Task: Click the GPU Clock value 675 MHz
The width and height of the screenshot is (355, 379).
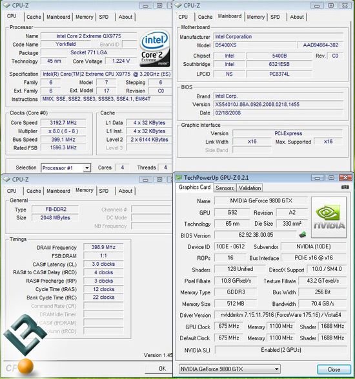Action: [228, 327]
